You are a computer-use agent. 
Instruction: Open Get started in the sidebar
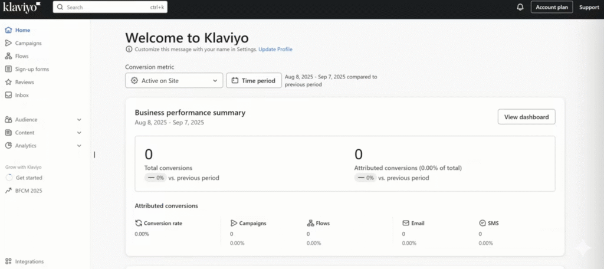[x=29, y=178]
